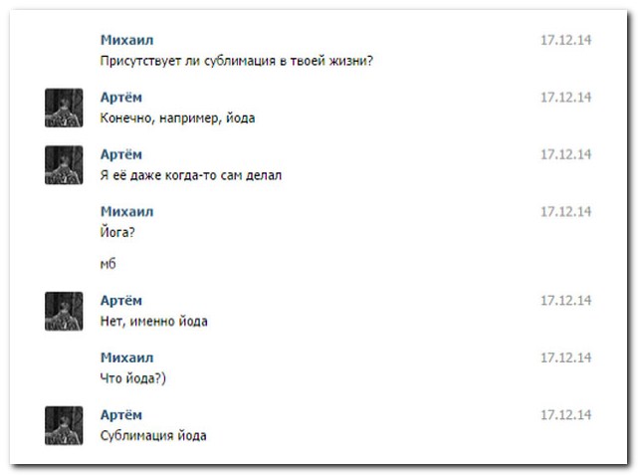Viewport: 638px width, 475px height.
Task: Click the short 'мб' message
Action: (x=108, y=265)
